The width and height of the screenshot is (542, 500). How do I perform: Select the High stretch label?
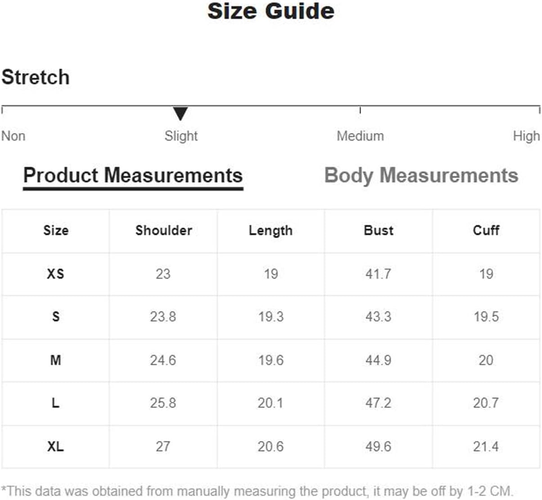526,136
